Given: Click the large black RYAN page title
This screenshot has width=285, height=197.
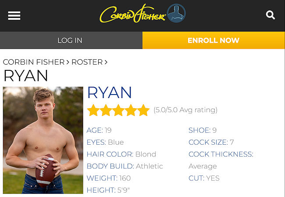Looking at the screenshot, I should [25, 76].
